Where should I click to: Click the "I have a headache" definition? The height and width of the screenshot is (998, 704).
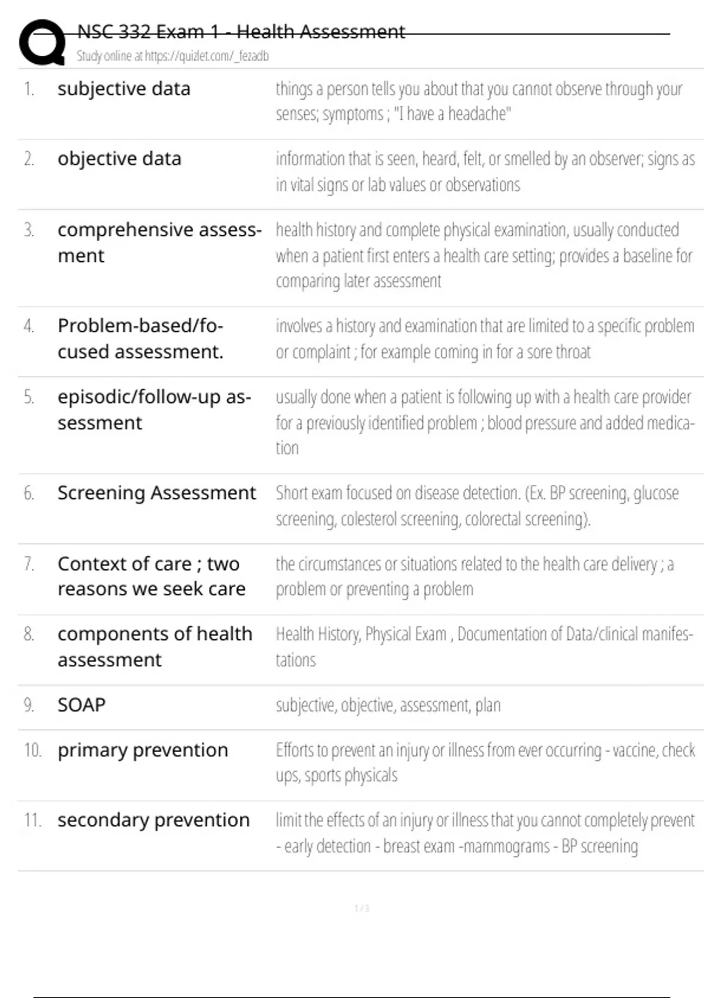[x=478, y=101]
